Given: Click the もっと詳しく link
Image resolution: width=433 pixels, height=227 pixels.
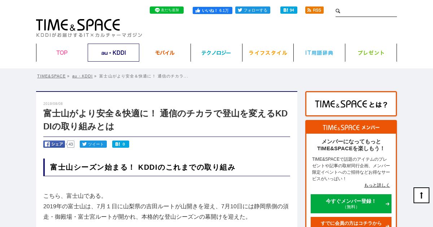Looking at the screenshot, I should [377, 185].
